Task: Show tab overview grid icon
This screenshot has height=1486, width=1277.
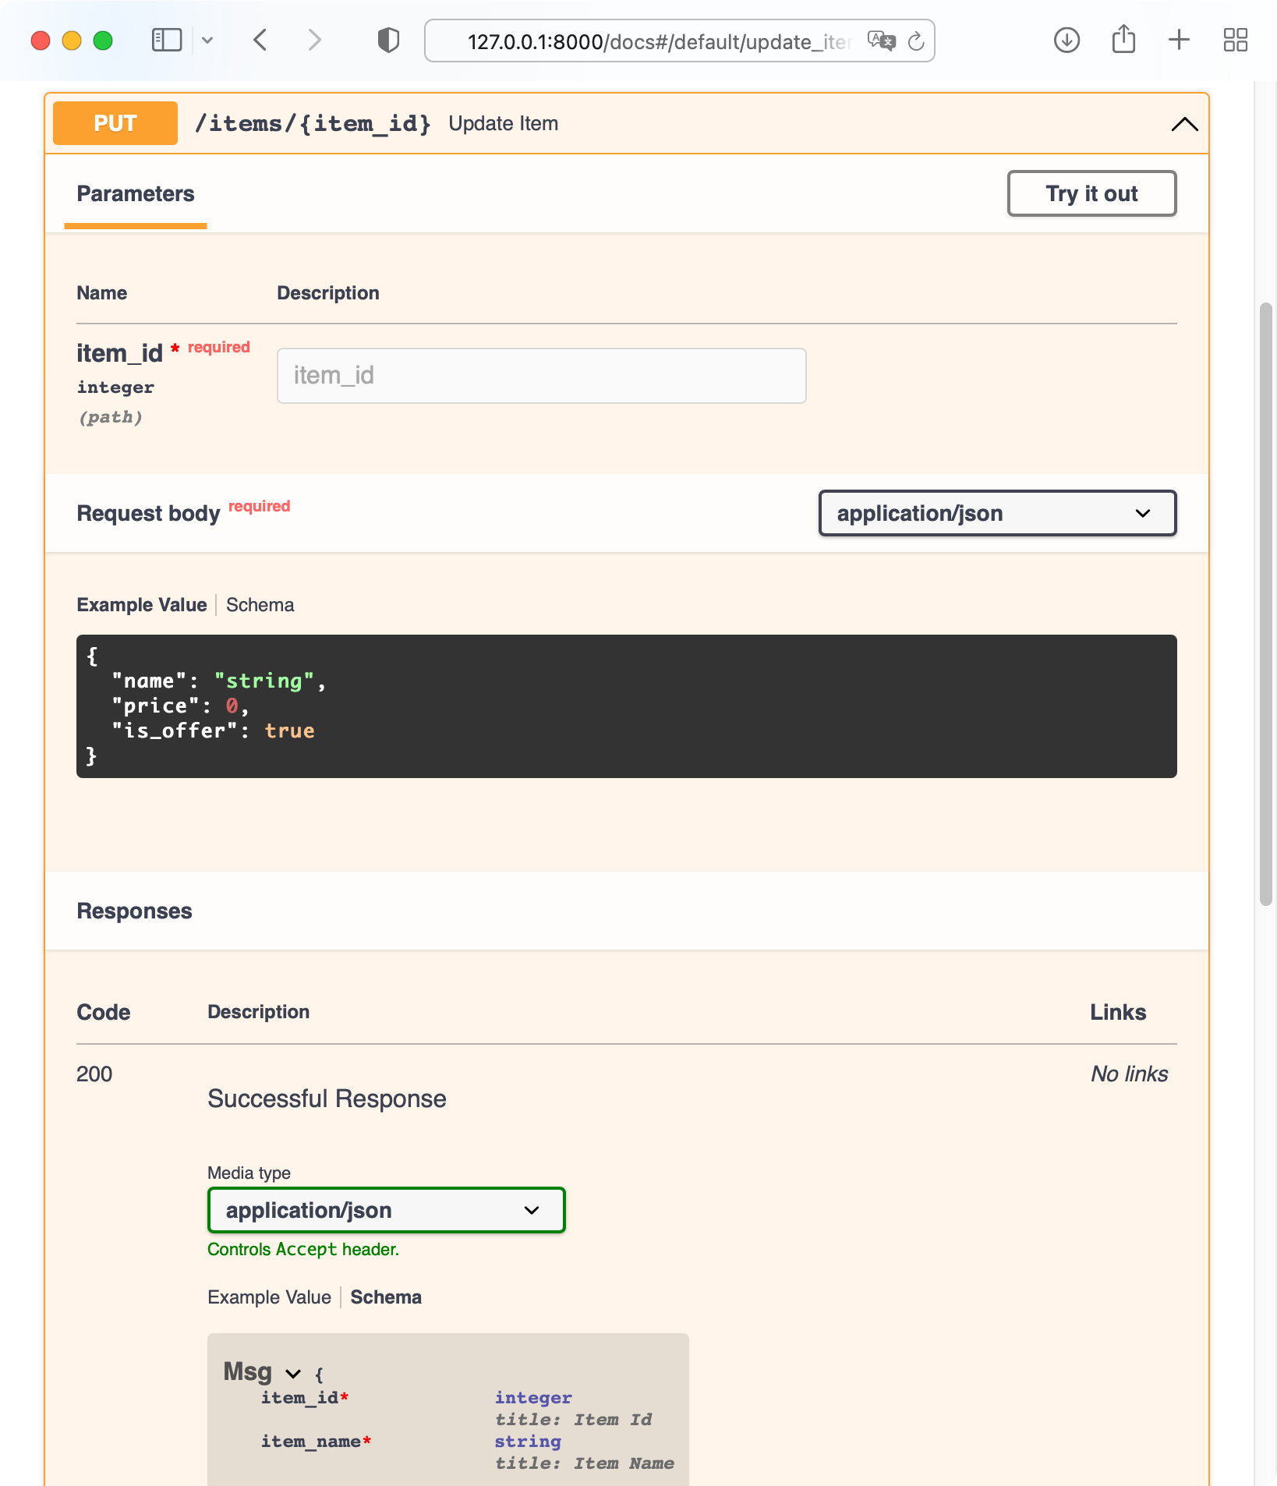Action: 1235,40
